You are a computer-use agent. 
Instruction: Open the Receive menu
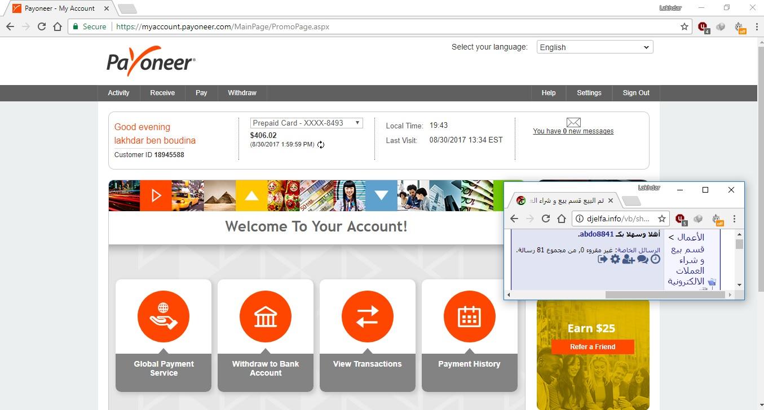tap(162, 93)
